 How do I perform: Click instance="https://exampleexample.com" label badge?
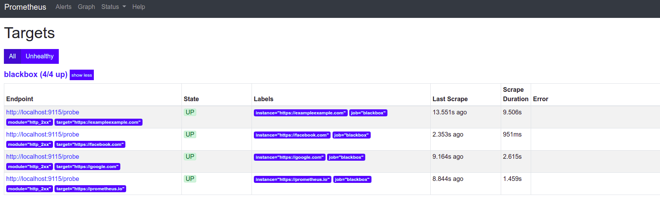[301, 113]
